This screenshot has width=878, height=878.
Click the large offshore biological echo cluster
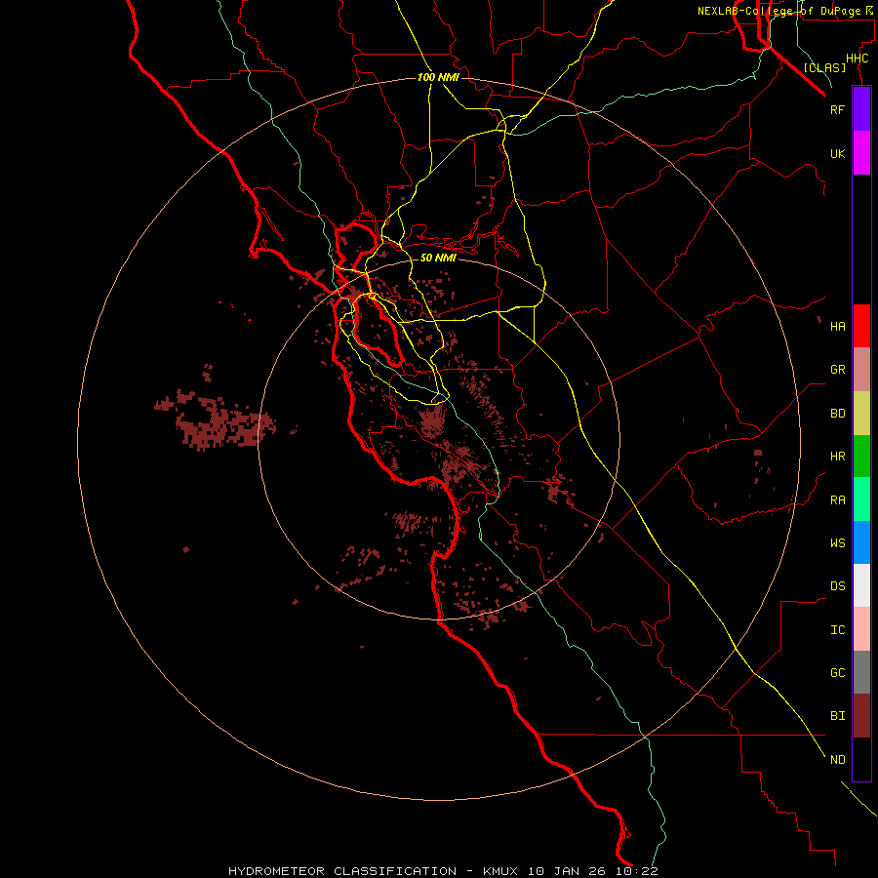pos(216,419)
